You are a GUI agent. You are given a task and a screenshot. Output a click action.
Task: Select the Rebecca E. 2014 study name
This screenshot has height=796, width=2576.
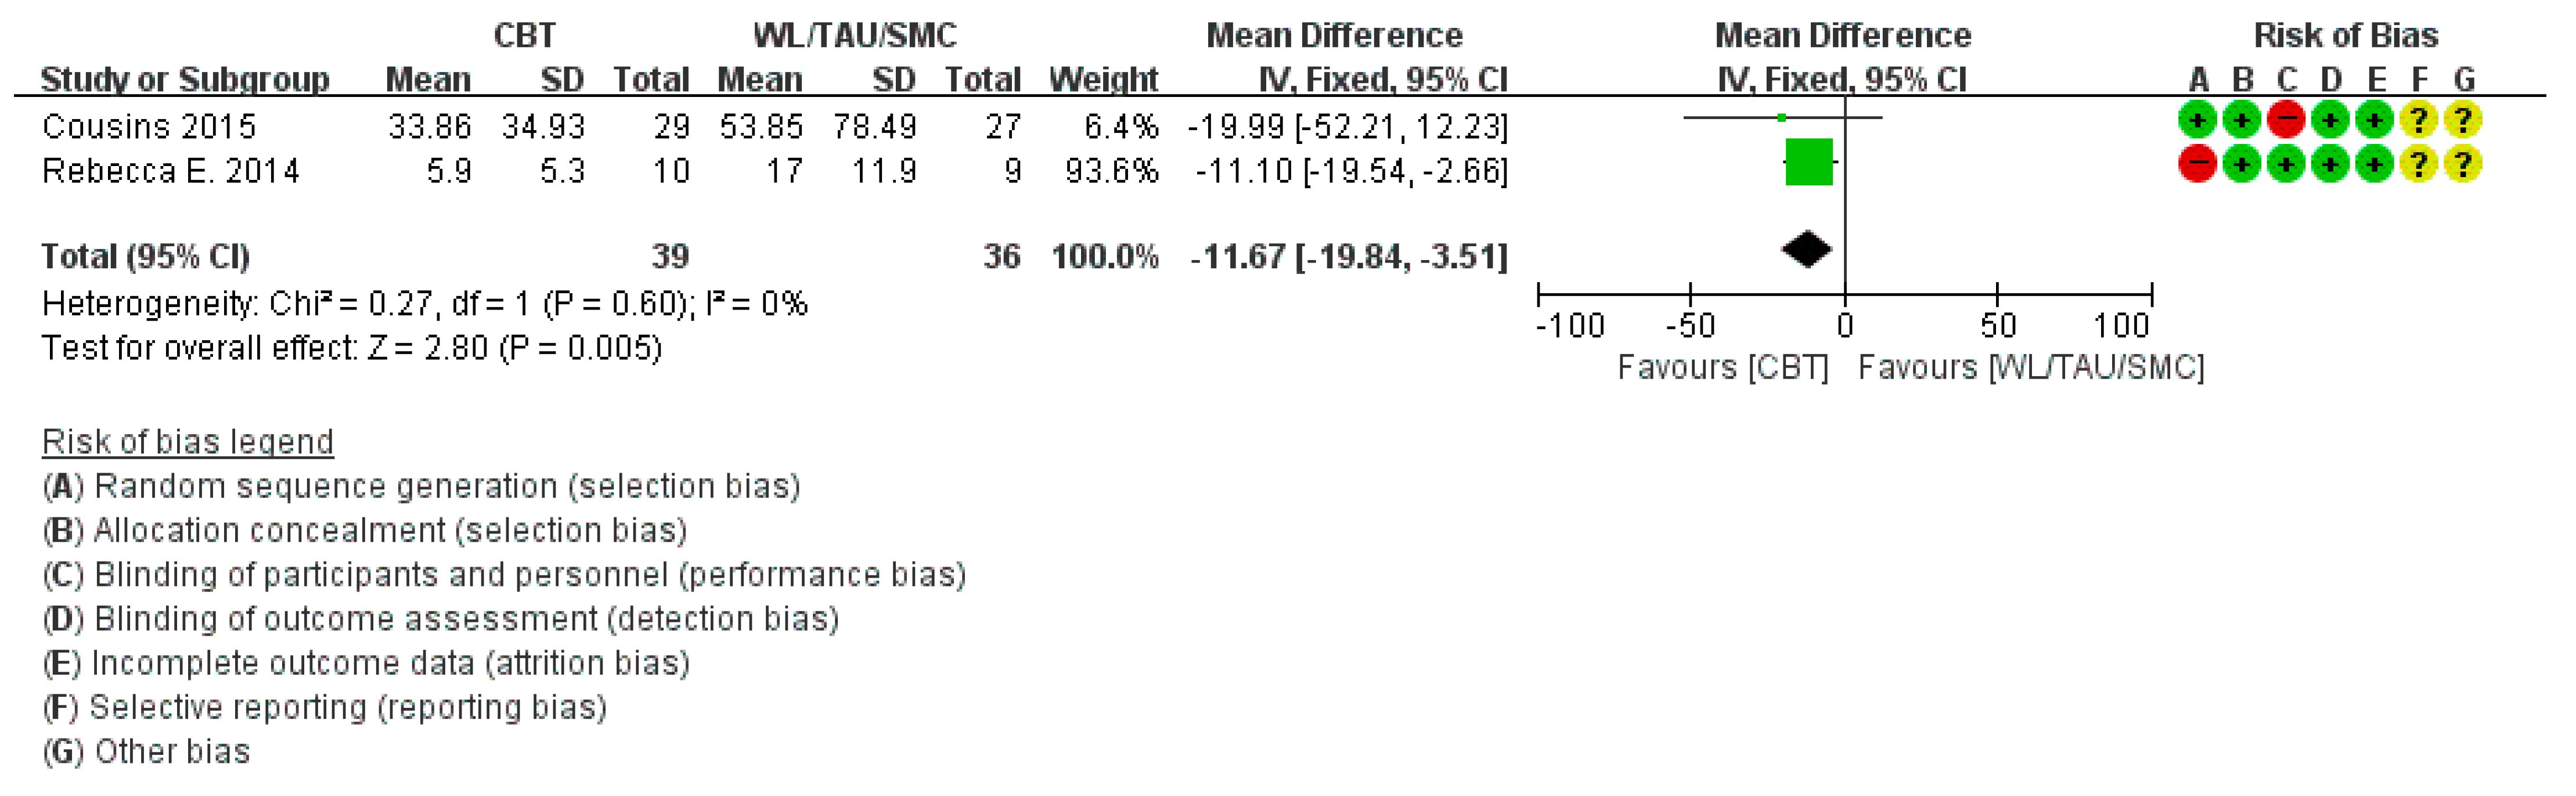[x=170, y=171]
